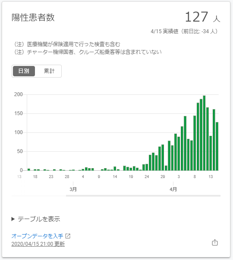Click the last bar for 4/15
Screen dimensions: 233x260
(x=217, y=146)
